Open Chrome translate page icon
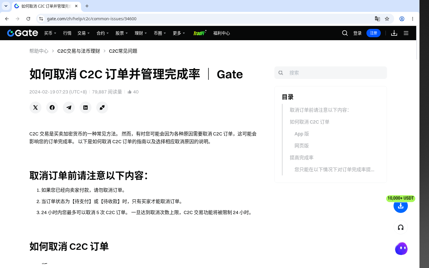This screenshot has width=429, height=268. coord(377,19)
